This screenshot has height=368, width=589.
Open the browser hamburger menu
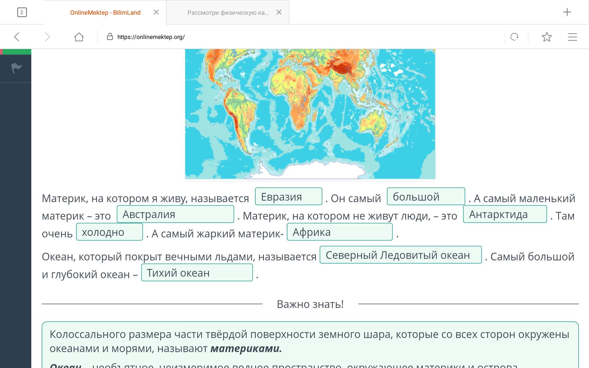click(572, 37)
